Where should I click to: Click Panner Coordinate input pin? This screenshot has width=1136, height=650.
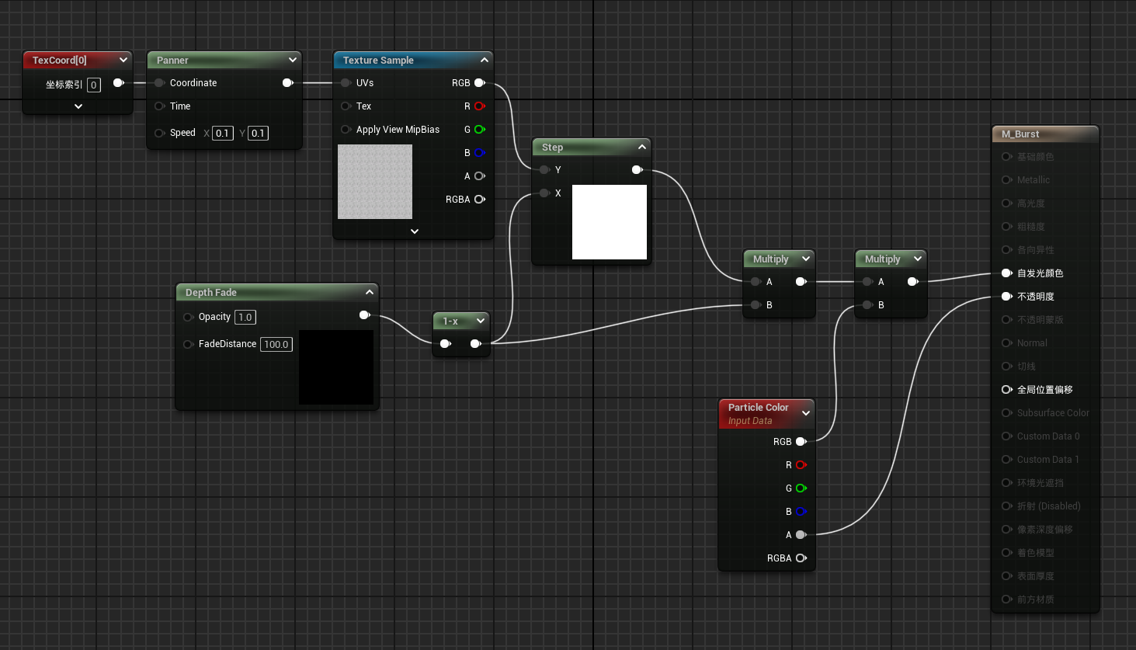158,83
